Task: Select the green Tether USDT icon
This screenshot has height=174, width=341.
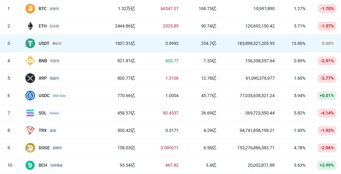Action: pos(30,43)
